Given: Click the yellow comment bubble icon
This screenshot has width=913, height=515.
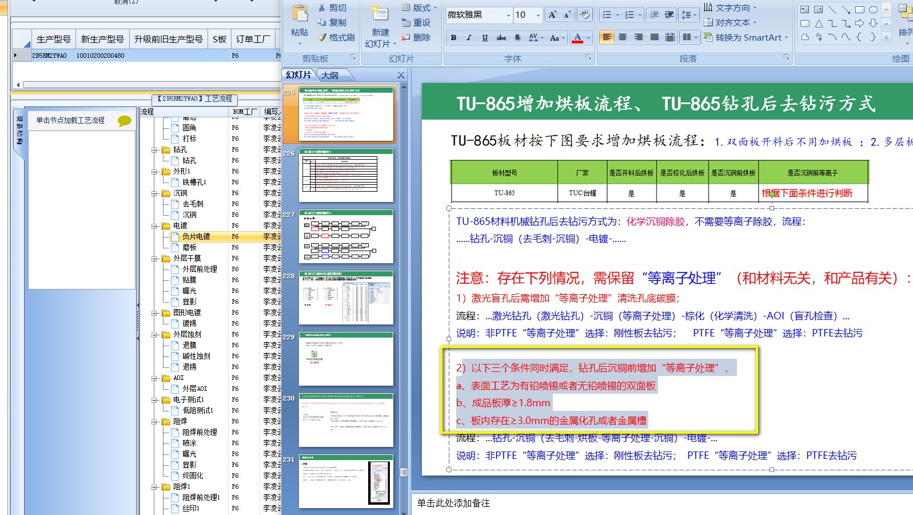Looking at the screenshot, I should (x=124, y=121).
